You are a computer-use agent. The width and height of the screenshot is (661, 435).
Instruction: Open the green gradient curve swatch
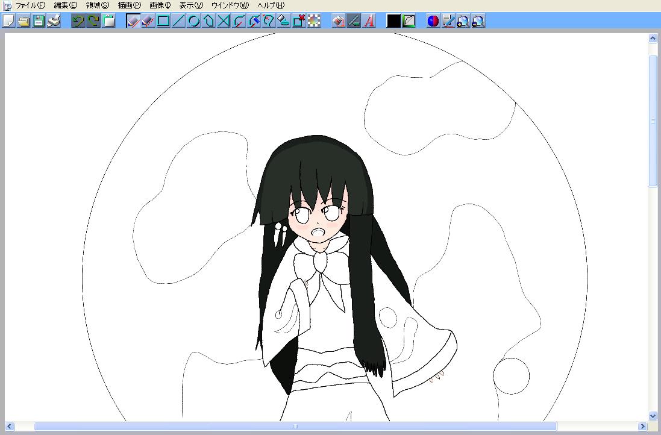409,20
